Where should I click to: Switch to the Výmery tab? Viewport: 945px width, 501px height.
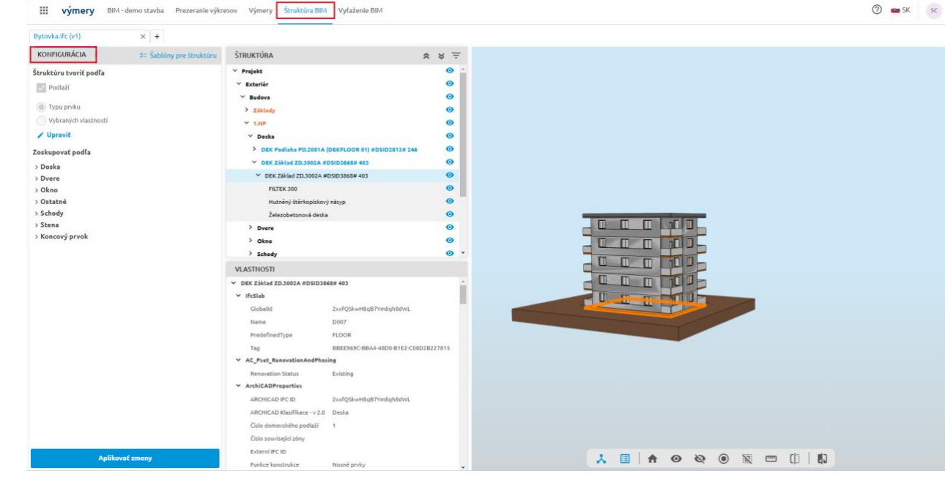pos(260,11)
